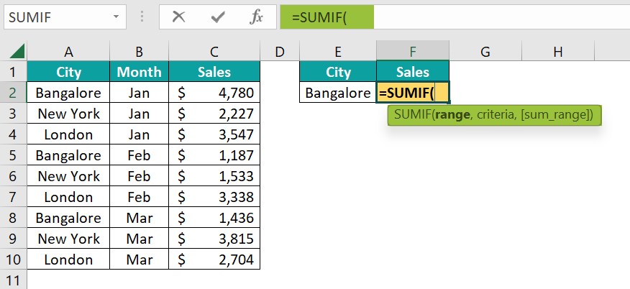Click the sum_range argument in tooltip
Screen dimensions: 630x289
click(x=555, y=115)
